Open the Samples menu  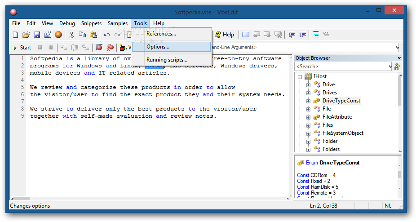tap(118, 23)
